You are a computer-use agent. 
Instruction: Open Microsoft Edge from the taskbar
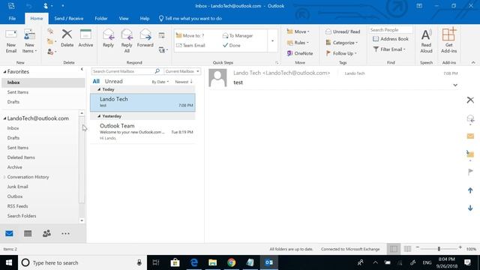pyautogui.click(x=193, y=262)
